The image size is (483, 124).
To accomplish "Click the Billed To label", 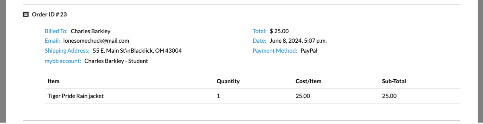I will click(x=56, y=31).
